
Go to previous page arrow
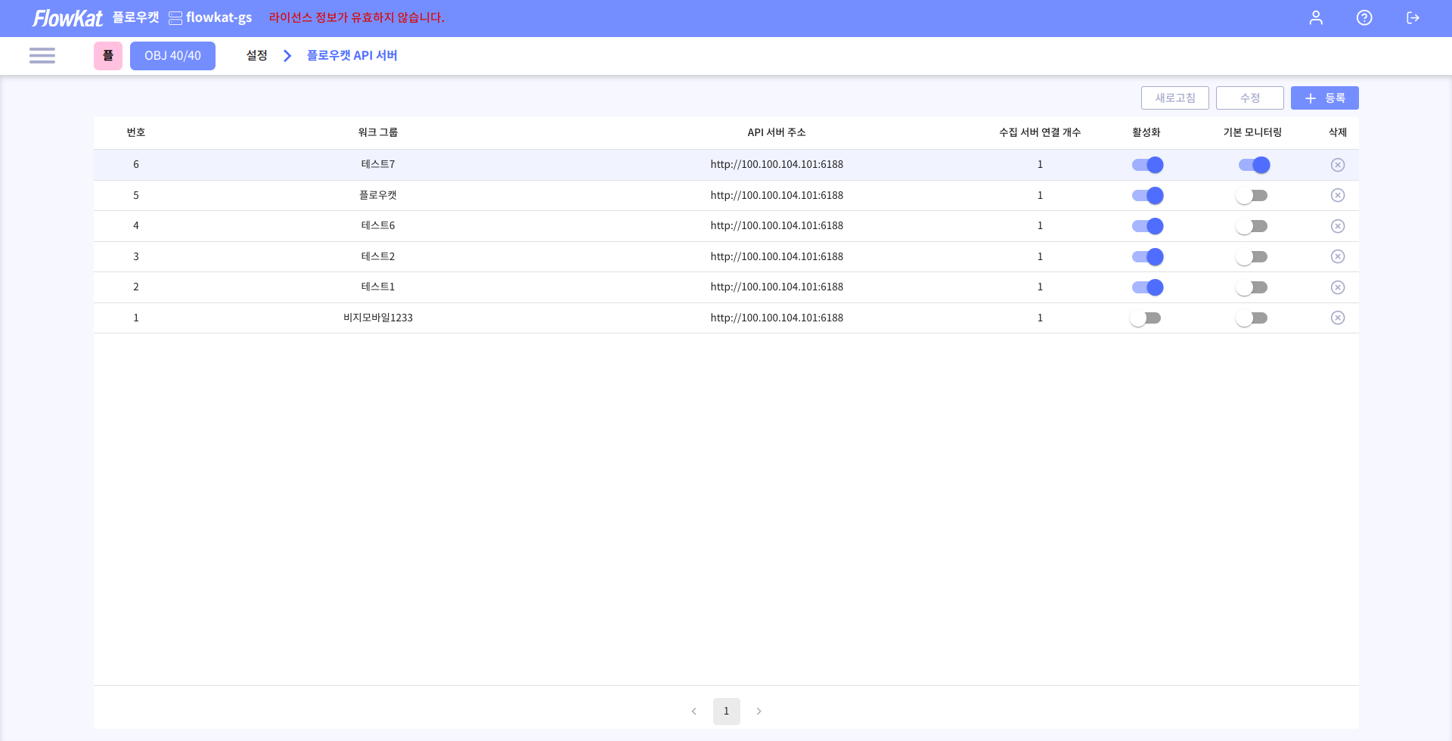(693, 712)
